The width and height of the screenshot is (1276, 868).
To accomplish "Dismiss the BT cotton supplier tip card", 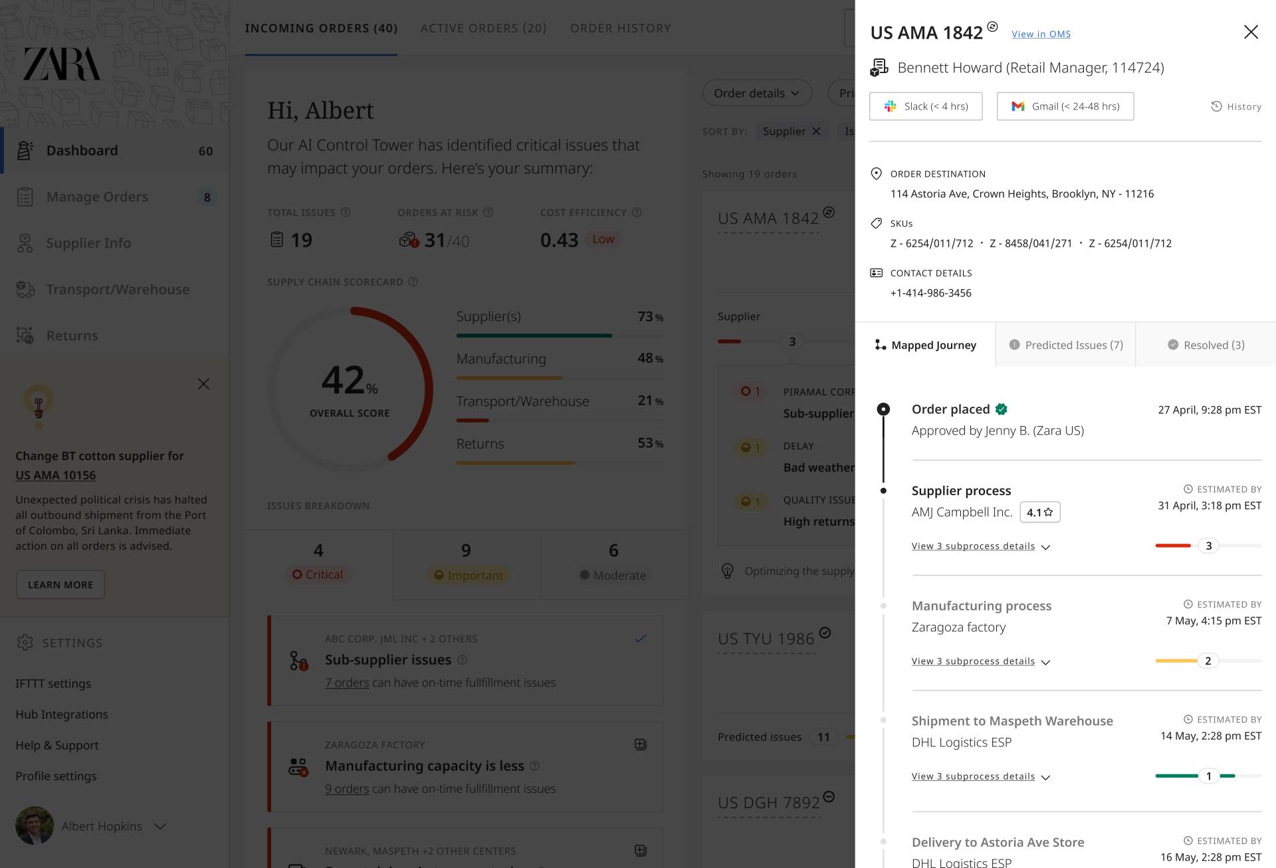I will tap(203, 384).
